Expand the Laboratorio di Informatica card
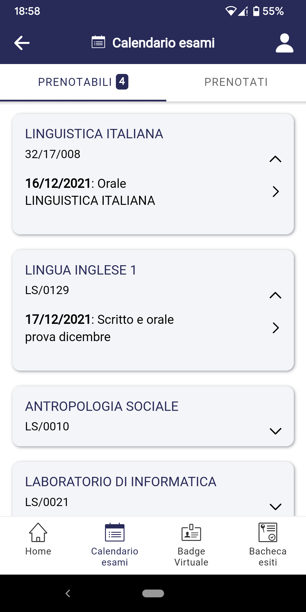Screen dimensions: 306x612 (x=275, y=507)
